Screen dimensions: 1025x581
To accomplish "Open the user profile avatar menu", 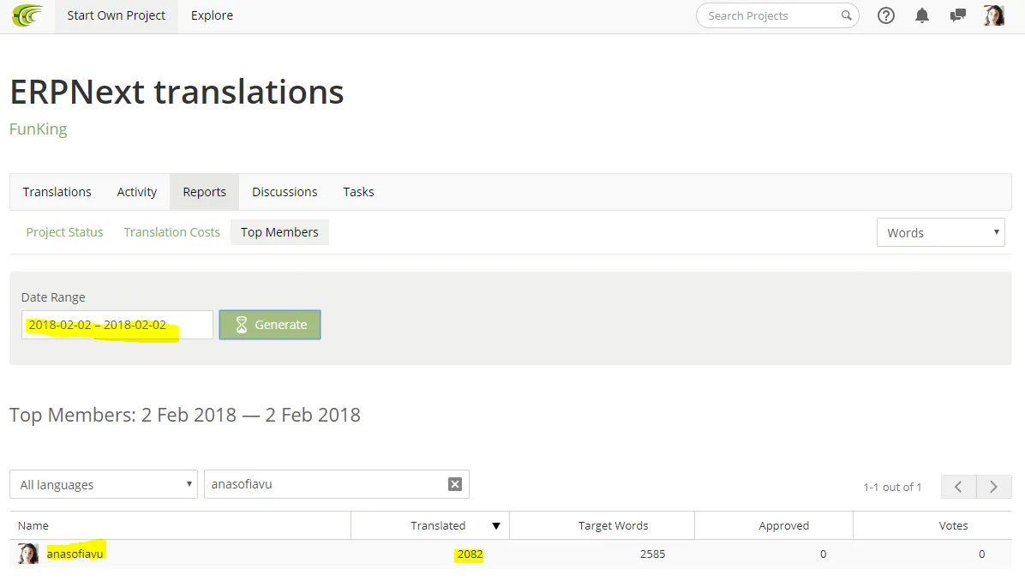I will click(x=993, y=15).
